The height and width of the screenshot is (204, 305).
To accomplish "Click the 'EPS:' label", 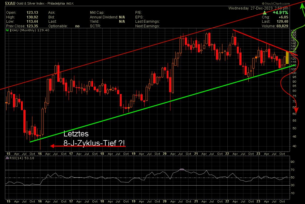I will pos(139,17).
